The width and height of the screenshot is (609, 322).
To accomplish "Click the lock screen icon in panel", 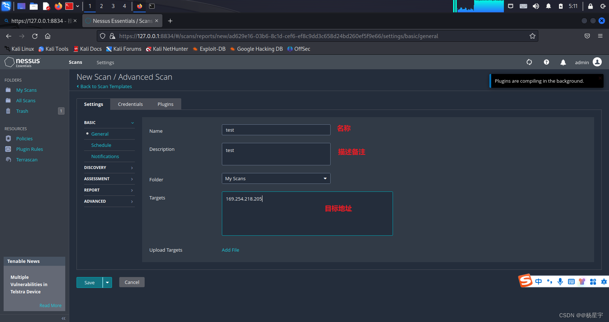I will [591, 6].
